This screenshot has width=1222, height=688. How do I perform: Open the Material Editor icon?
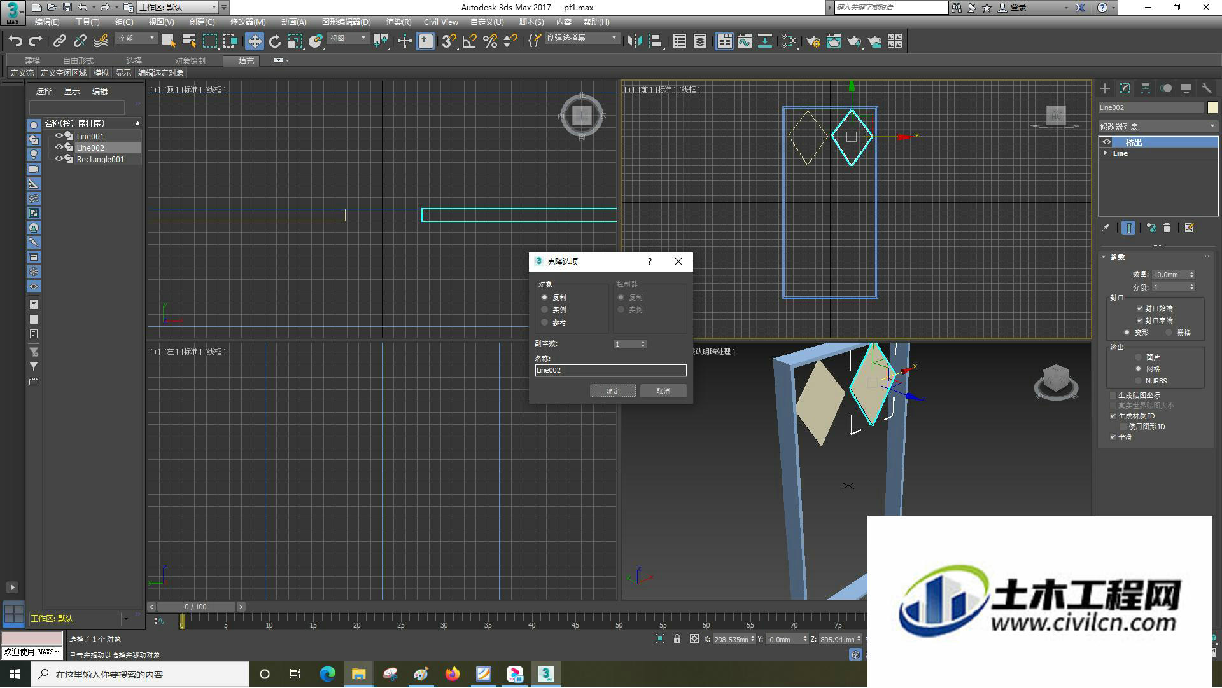pos(789,41)
